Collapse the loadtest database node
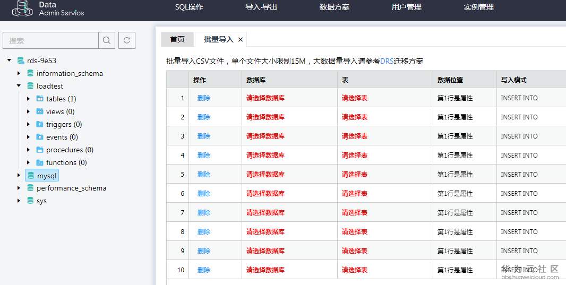This screenshot has height=285, width=566. 19,86
